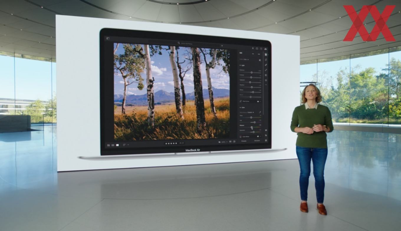The image size is (401, 231).
Task: Open the filter funnel next to search
Action: (222, 46)
